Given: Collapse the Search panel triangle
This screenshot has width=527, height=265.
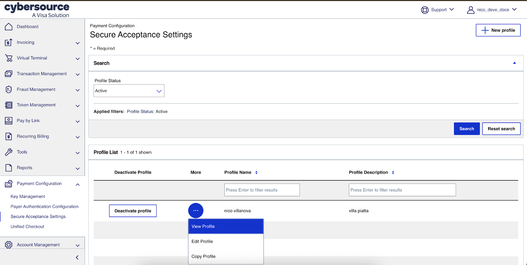Looking at the screenshot, I should point(514,63).
